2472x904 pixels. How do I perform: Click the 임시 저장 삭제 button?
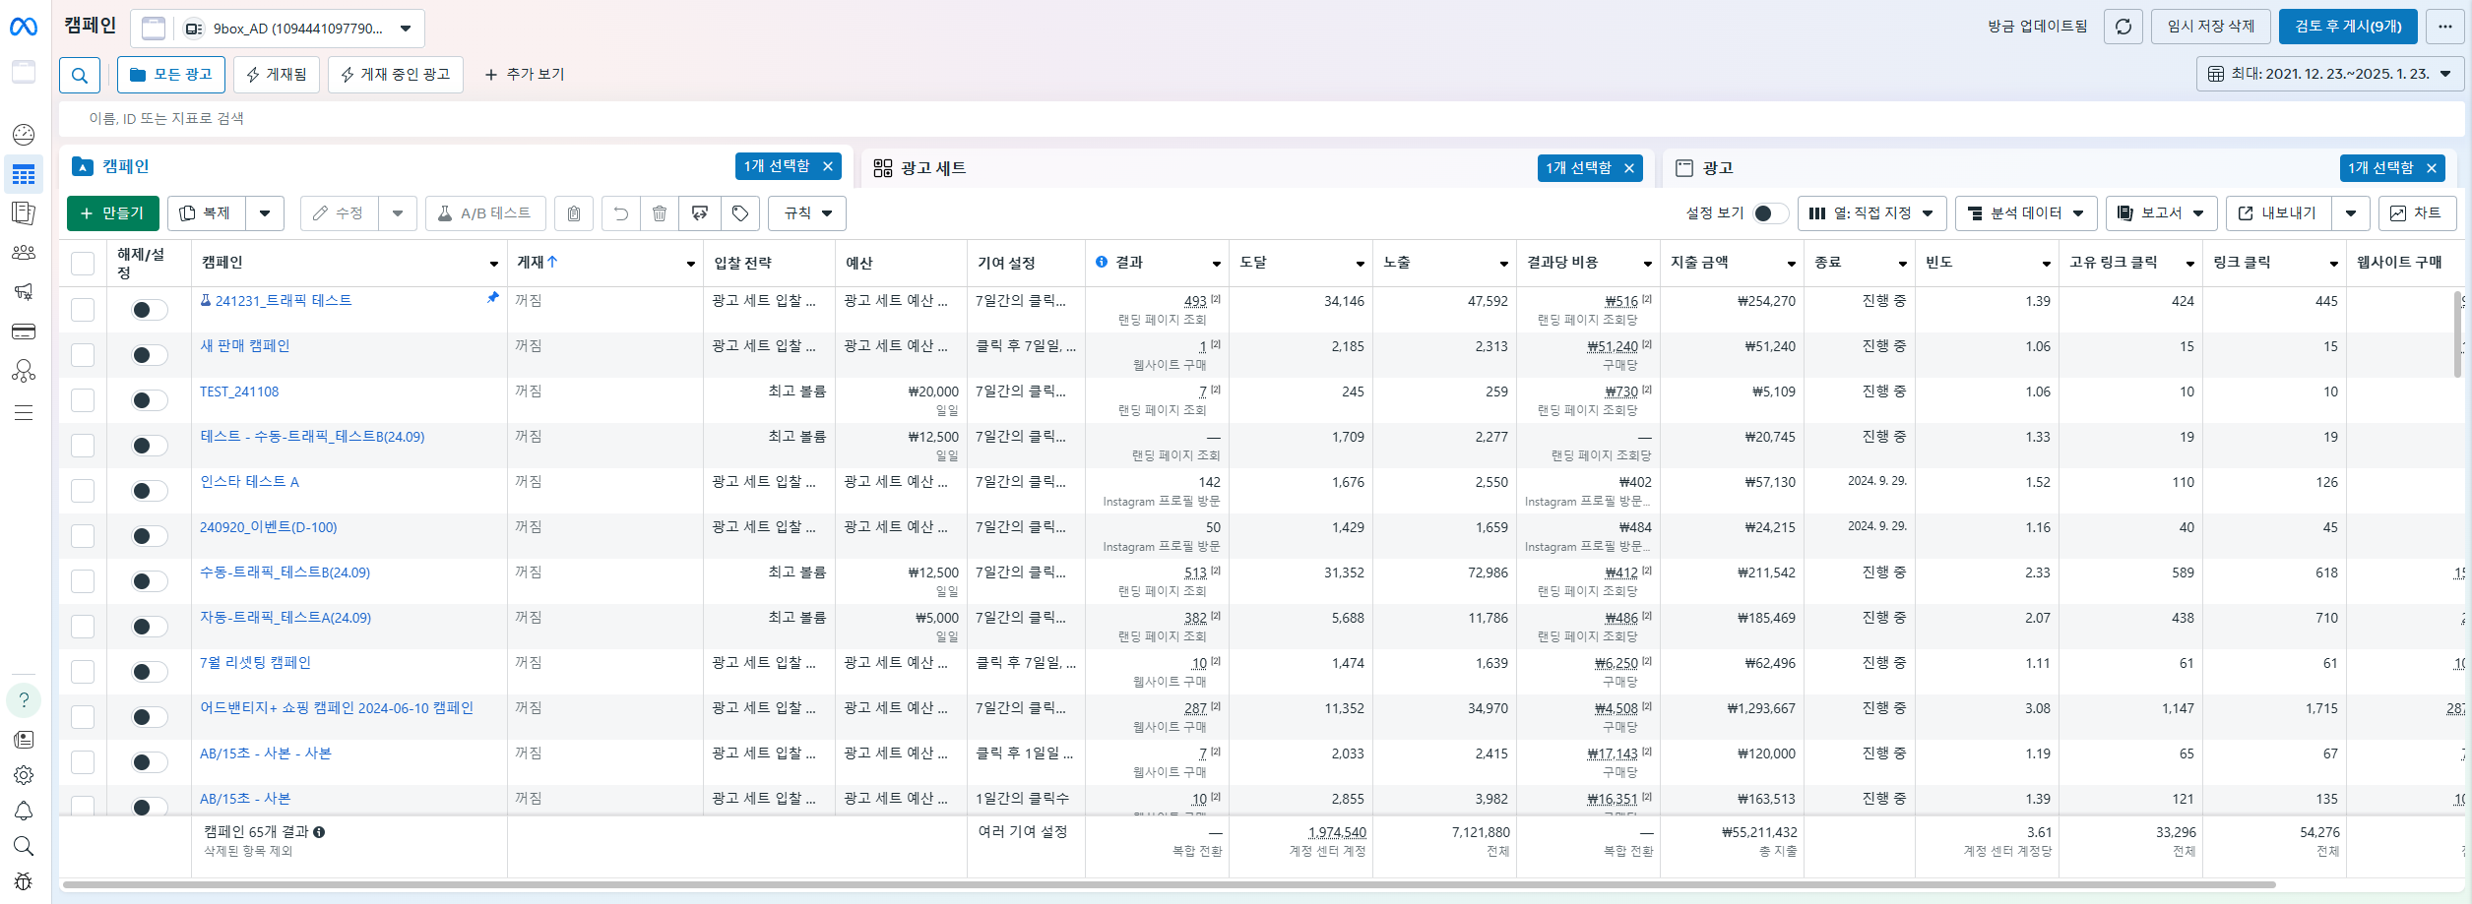[2211, 27]
